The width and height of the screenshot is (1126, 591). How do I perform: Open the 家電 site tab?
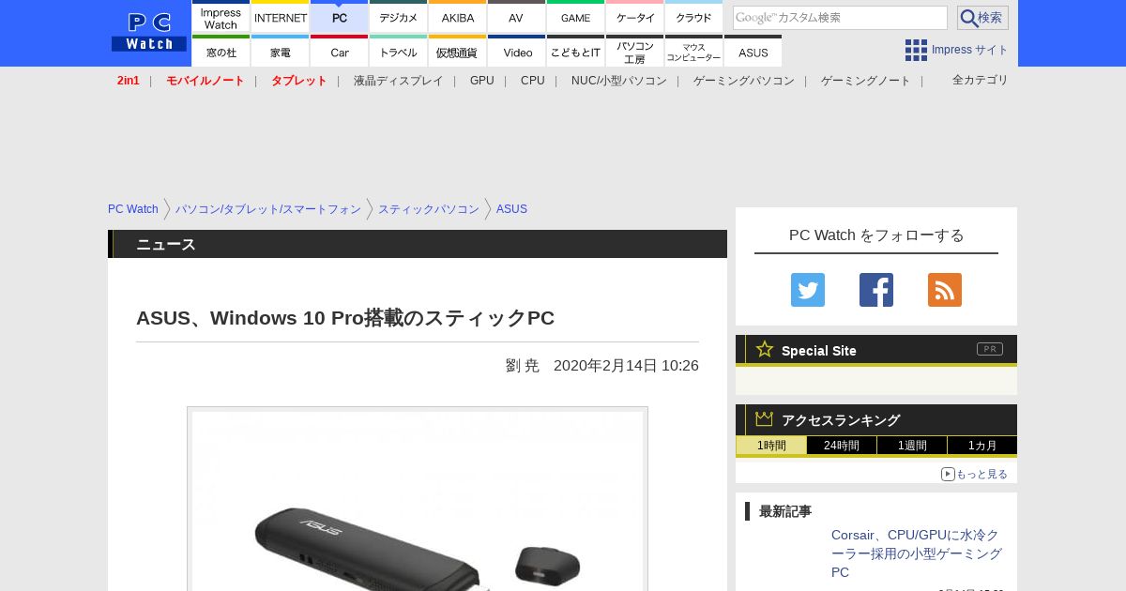coord(280,52)
